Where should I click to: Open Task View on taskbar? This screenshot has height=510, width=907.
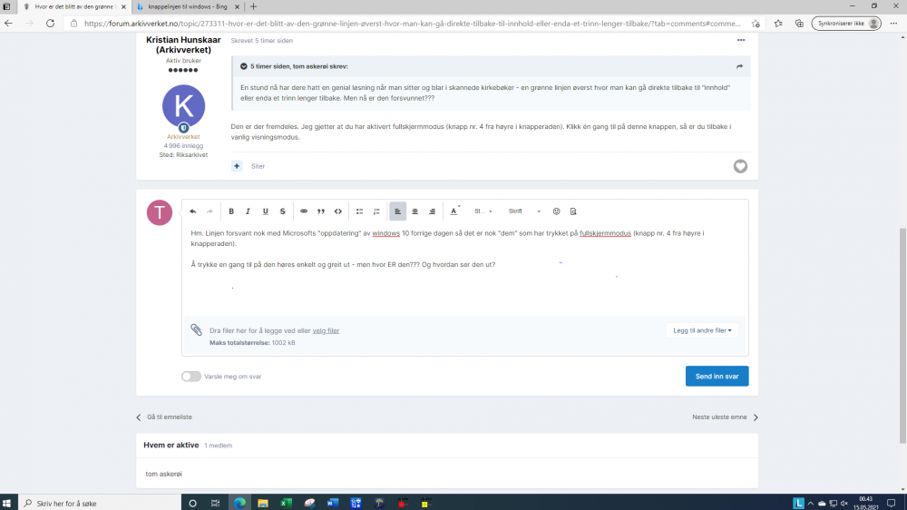215,503
